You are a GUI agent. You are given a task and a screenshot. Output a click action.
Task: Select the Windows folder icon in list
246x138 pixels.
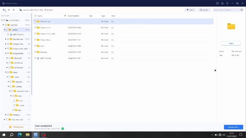[x=38, y=52]
